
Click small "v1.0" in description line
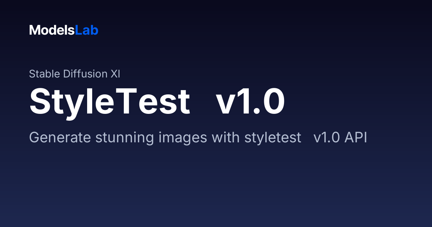(x=327, y=138)
